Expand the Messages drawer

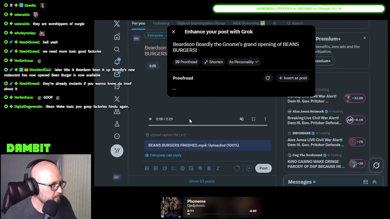(x=374, y=182)
